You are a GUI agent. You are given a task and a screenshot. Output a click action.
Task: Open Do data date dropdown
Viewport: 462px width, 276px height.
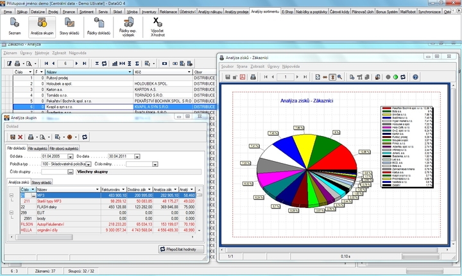pyautogui.click(x=137, y=157)
